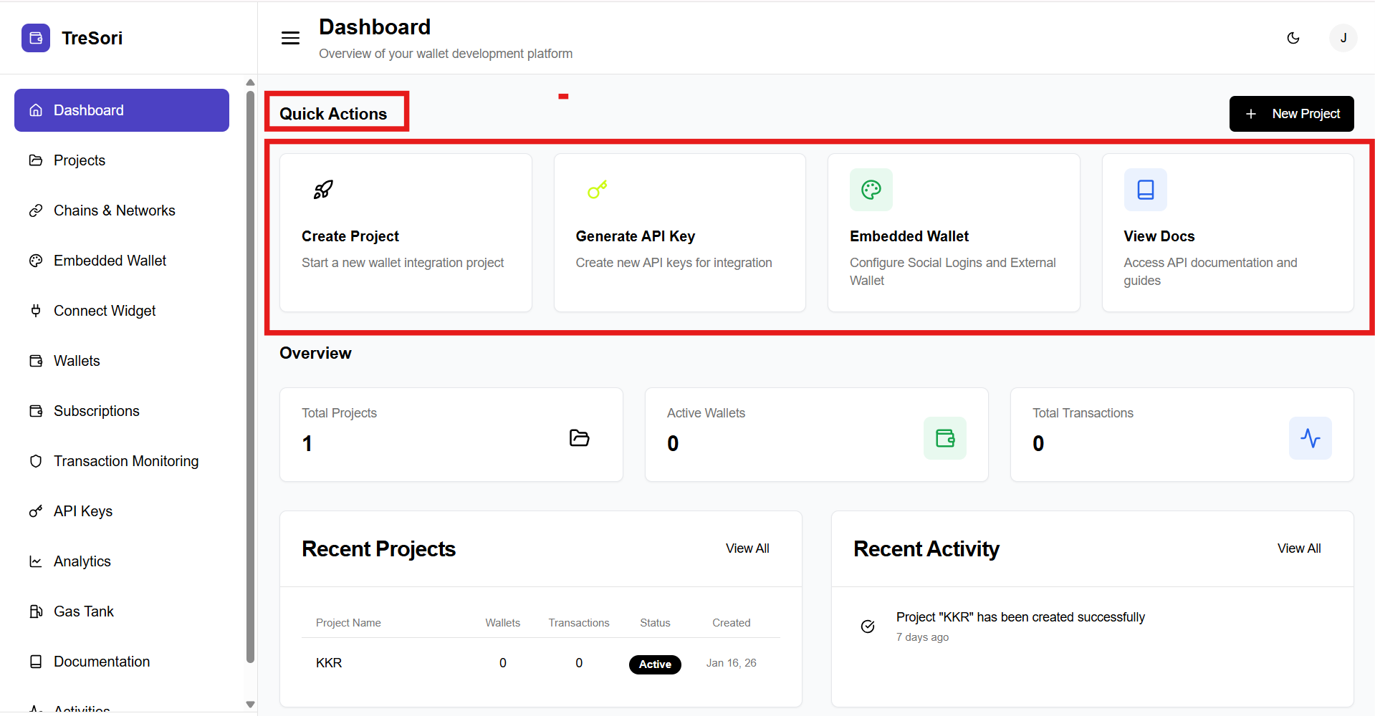Go to Chains & Networks in sidebar
This screenshot has height=716, width=1375.
114,211
